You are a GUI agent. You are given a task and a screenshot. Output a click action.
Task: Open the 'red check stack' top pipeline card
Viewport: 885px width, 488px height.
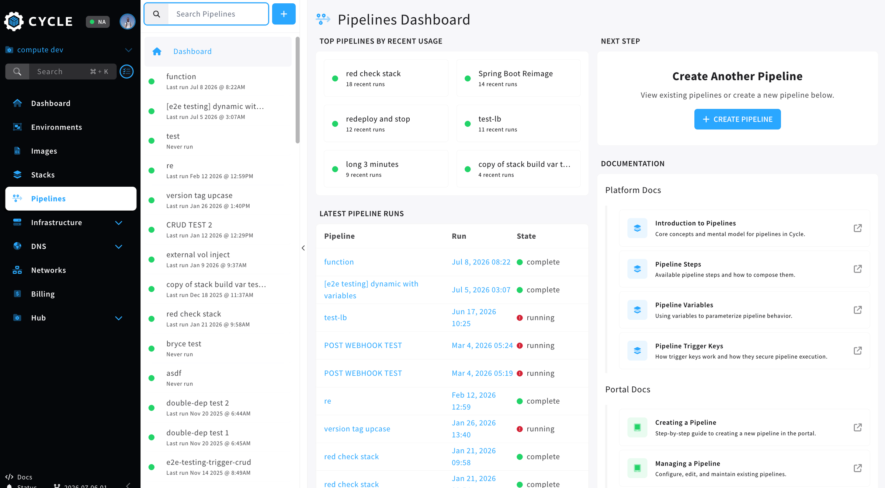click(386, 78)
